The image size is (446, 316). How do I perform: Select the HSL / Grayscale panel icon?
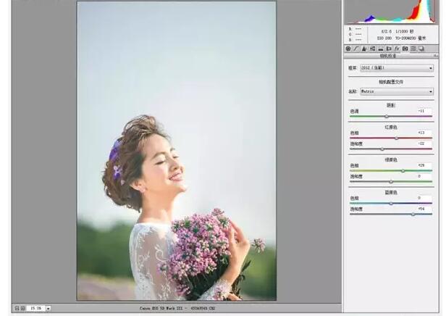(x=372, y=49)
